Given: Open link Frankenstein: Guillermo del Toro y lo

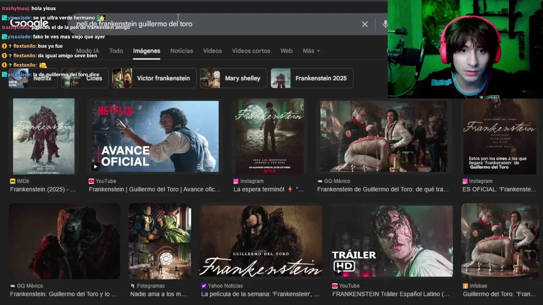Looking at the screenshot, I should coord(64,294).
